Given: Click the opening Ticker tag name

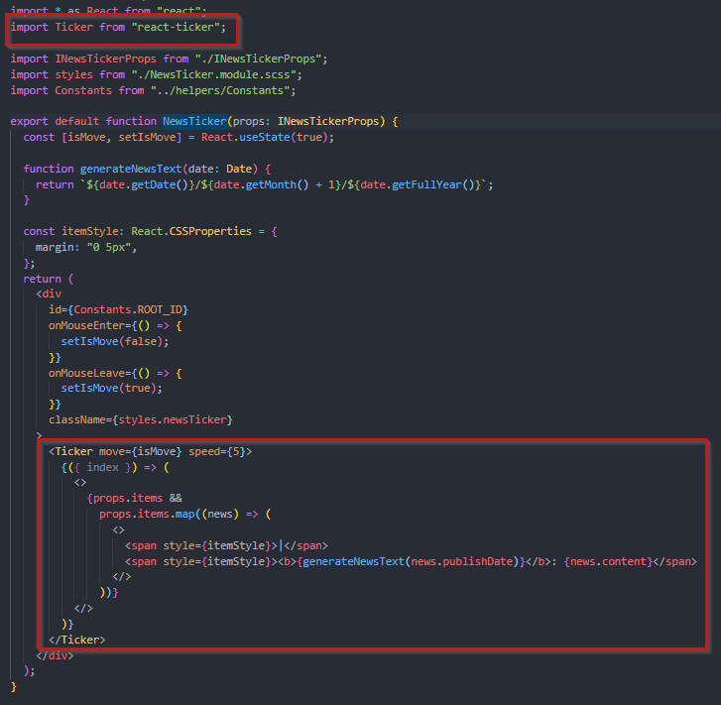Looking at the screenshot, I should tap(74, 451).
